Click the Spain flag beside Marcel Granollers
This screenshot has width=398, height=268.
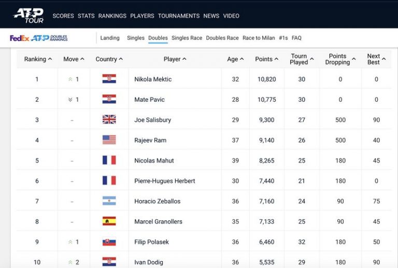[x=109, y=221]
